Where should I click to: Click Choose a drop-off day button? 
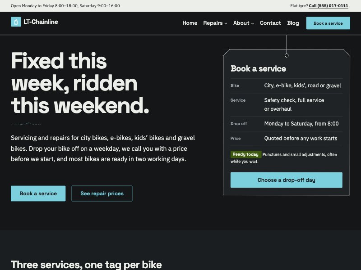click(x=287, y=180)
